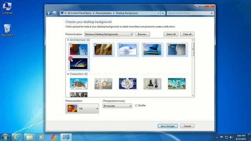Select the golden beams architecture thumbnail
This screenshot has height=141, width=251.
pos(103,50)
